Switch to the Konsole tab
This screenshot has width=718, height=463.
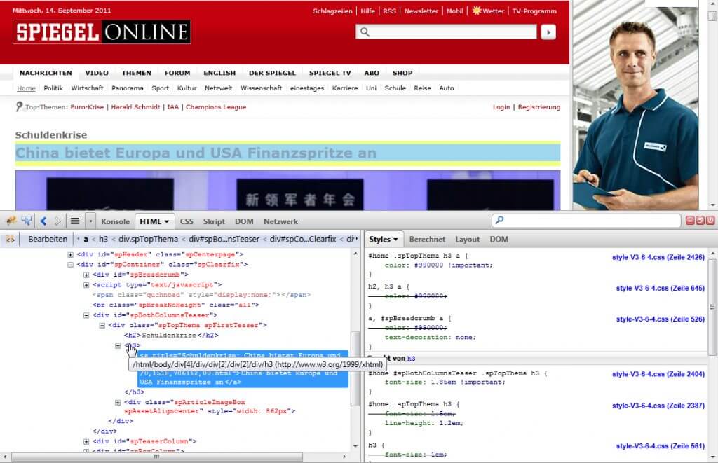pos(115,221)
